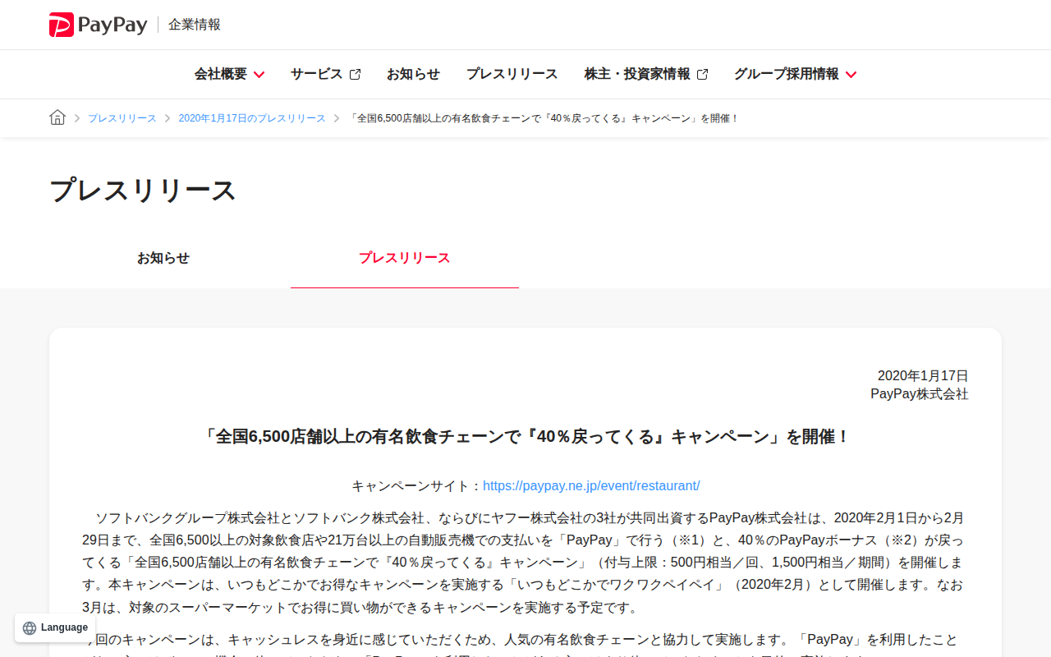Click the chevron next to 会社概要
This screenshot has height=657, width=1051.
pyautogui.click(x=259, y=75)
